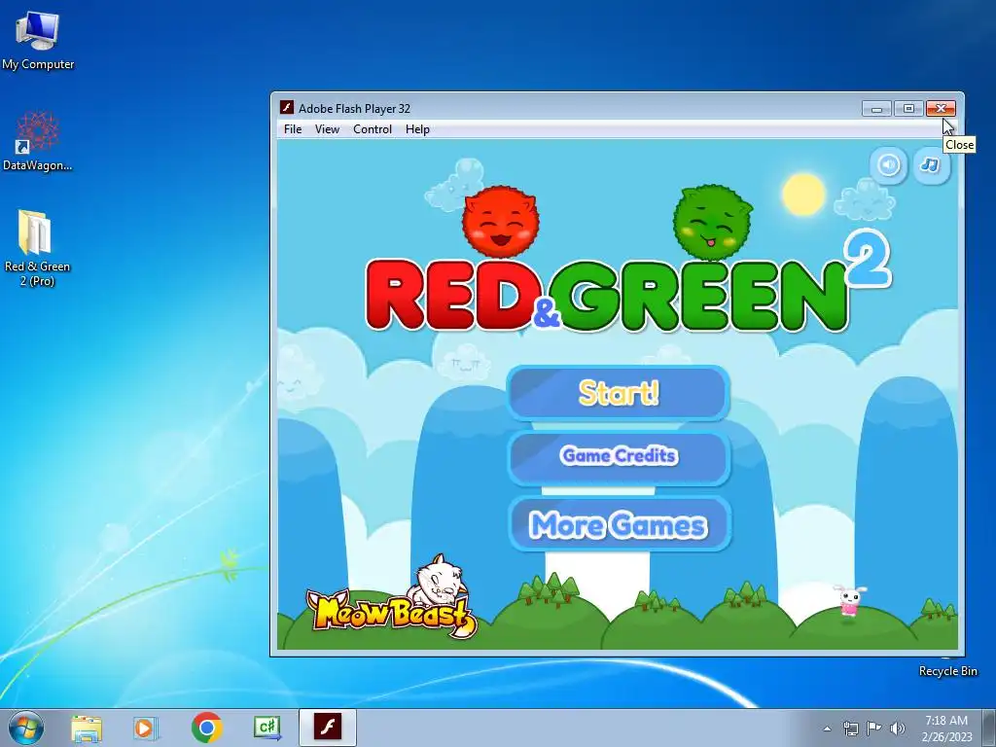This screenshot has height=747, width=996.
Task: Click the More Games button
Action: [x=619, y=524]
